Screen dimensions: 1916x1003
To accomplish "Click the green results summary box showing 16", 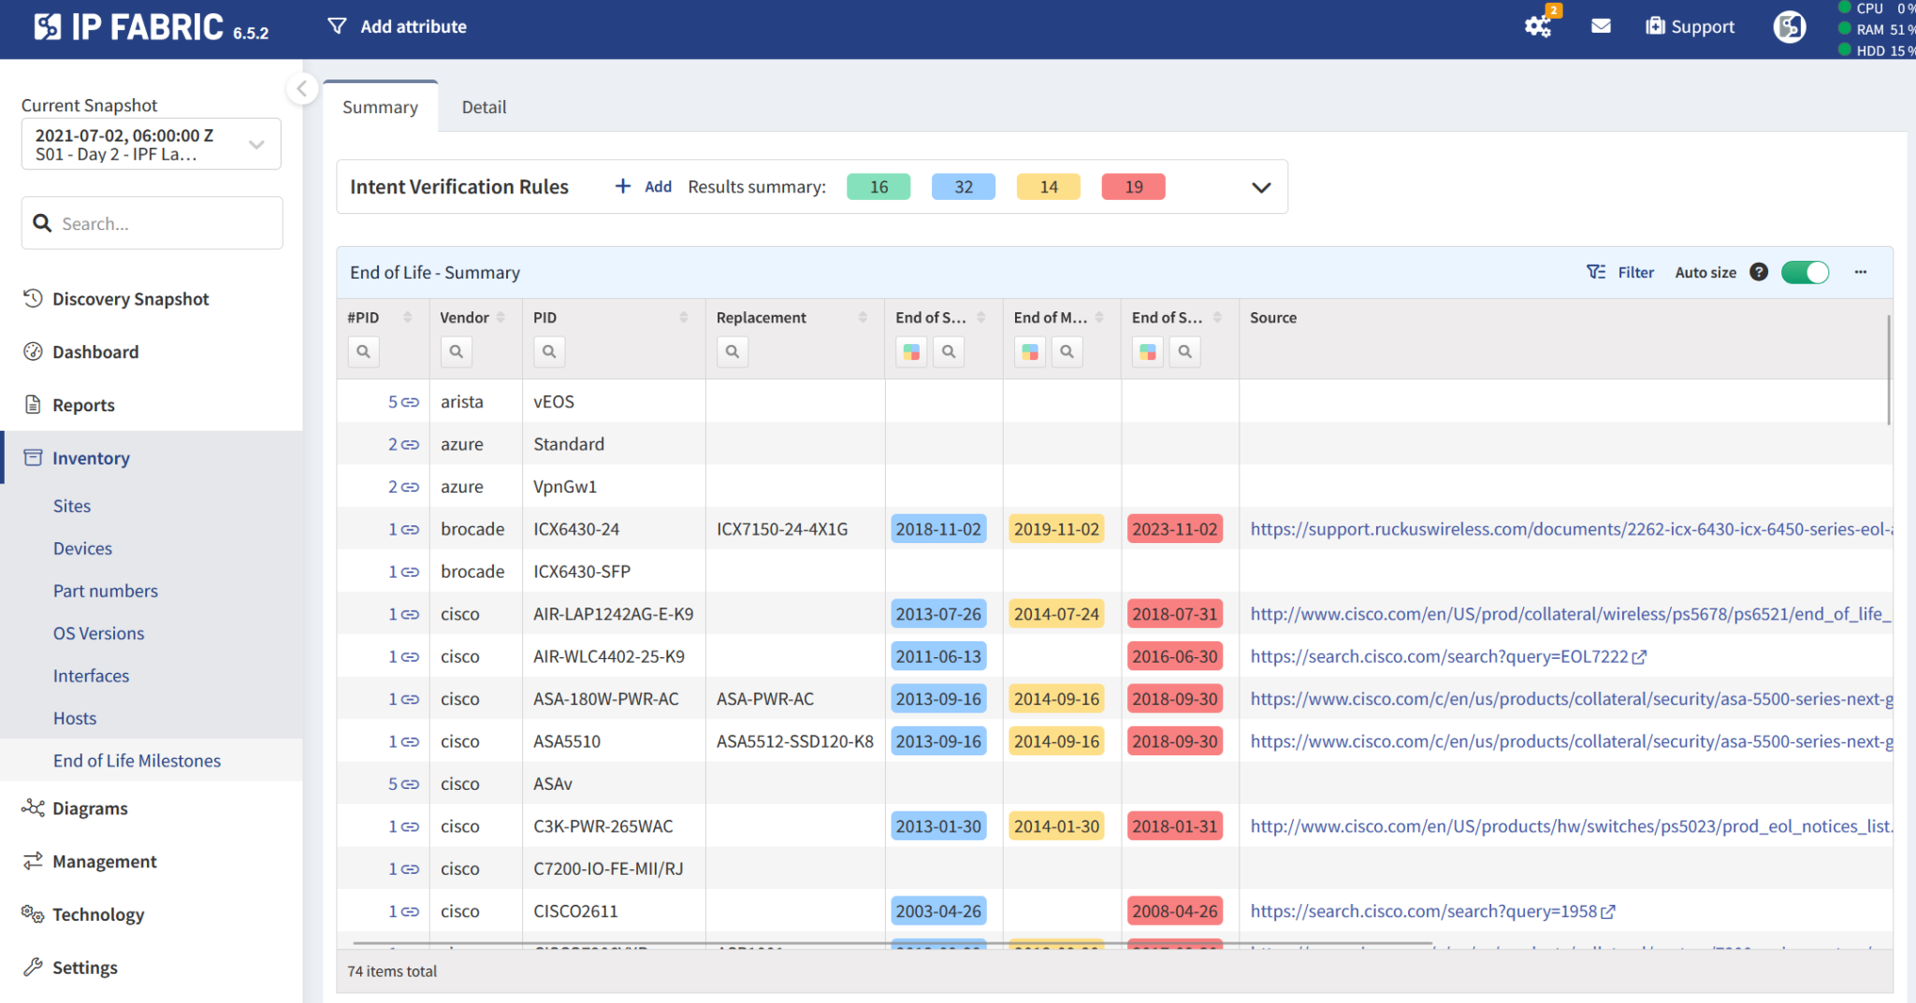I will click(x=878, y=186).
